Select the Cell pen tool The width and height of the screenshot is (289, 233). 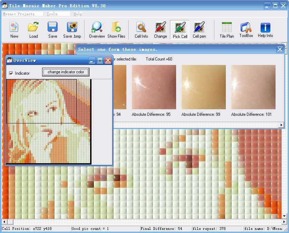(x=199, y=28)
